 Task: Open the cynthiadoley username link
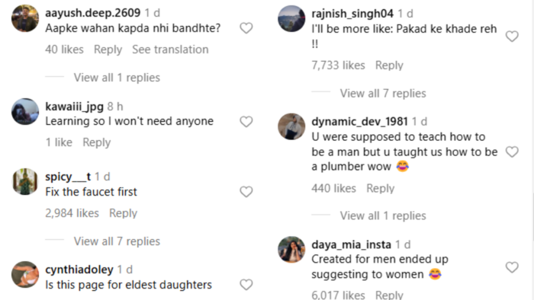(x=79, y=270)
